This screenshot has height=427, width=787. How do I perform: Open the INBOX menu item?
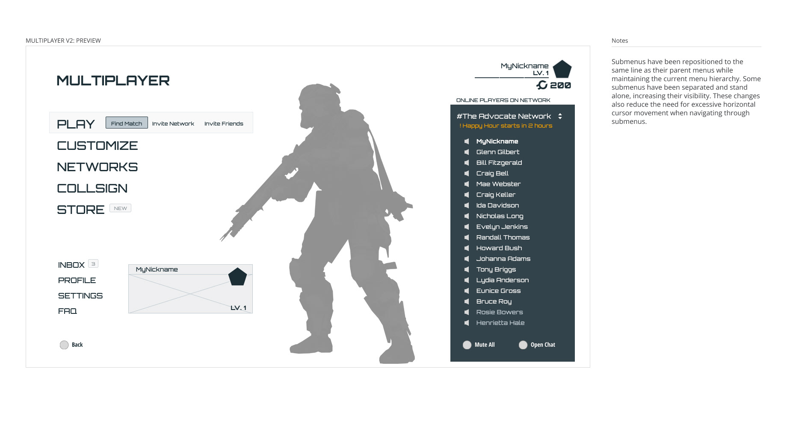tap(71, 265)
